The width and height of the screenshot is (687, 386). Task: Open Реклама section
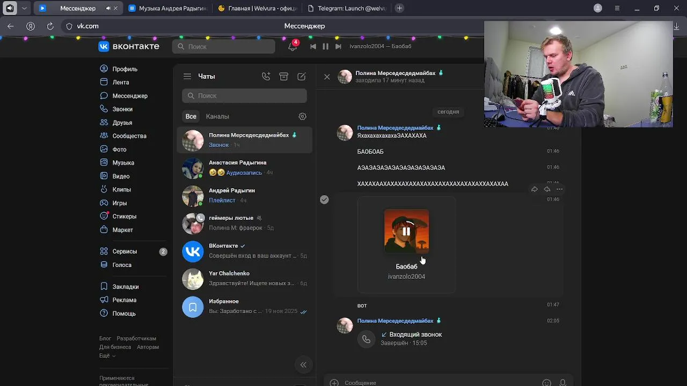118,300
